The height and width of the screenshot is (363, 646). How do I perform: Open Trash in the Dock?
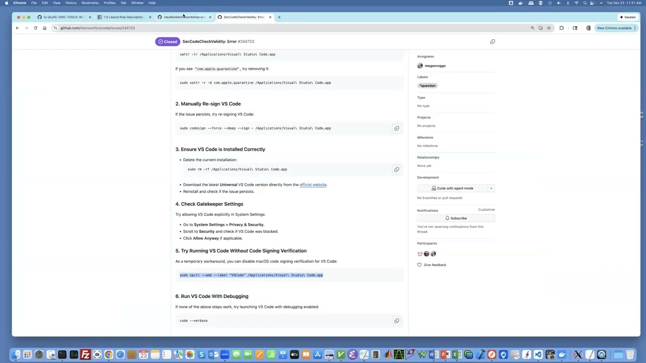[x=630, y=354]
